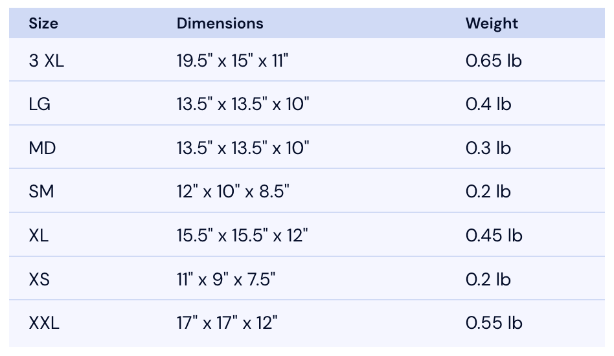The image size is (614, 356).
Task: Click dimensions 17" x 17" x 12"
Action: tap(227, 323)
